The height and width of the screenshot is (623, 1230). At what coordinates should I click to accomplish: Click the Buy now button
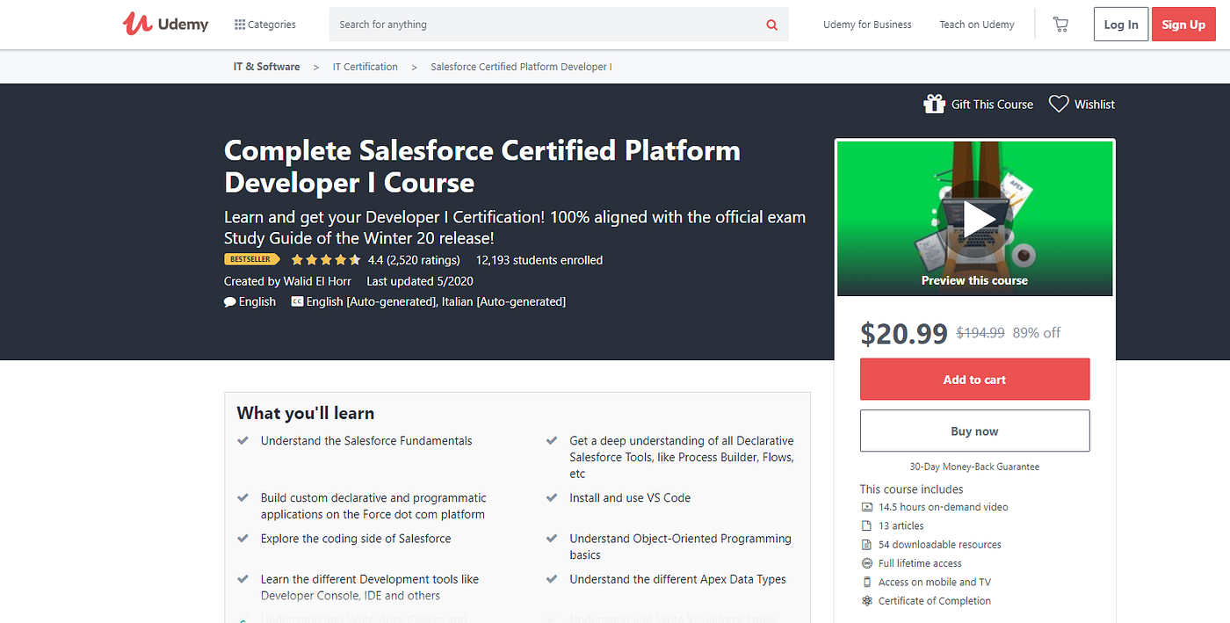(x=974, y=431)
